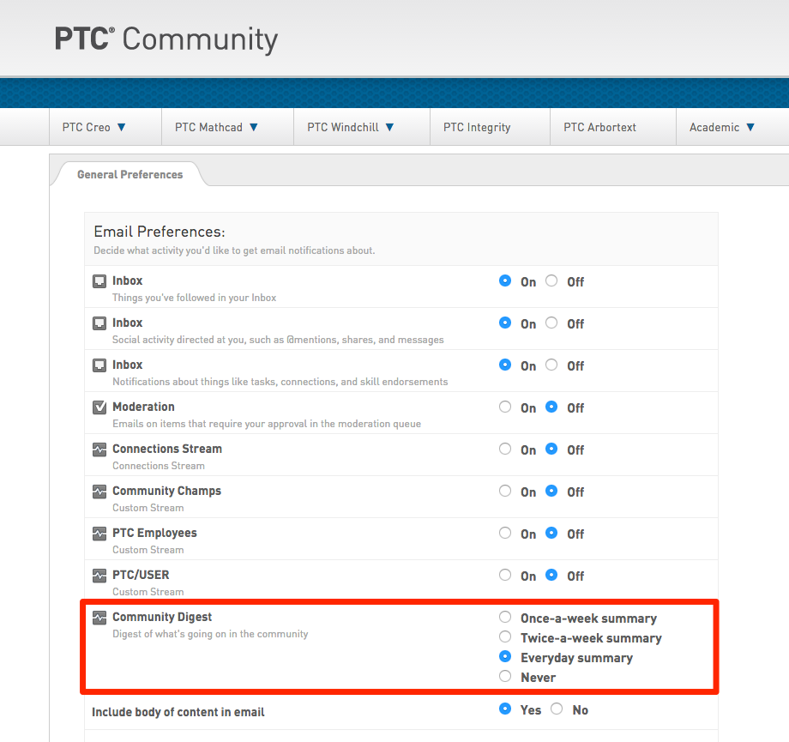Click the Moderation checkmark icon
The height and width of the screenshot is (742, 789).
click(x=99, y=407)
